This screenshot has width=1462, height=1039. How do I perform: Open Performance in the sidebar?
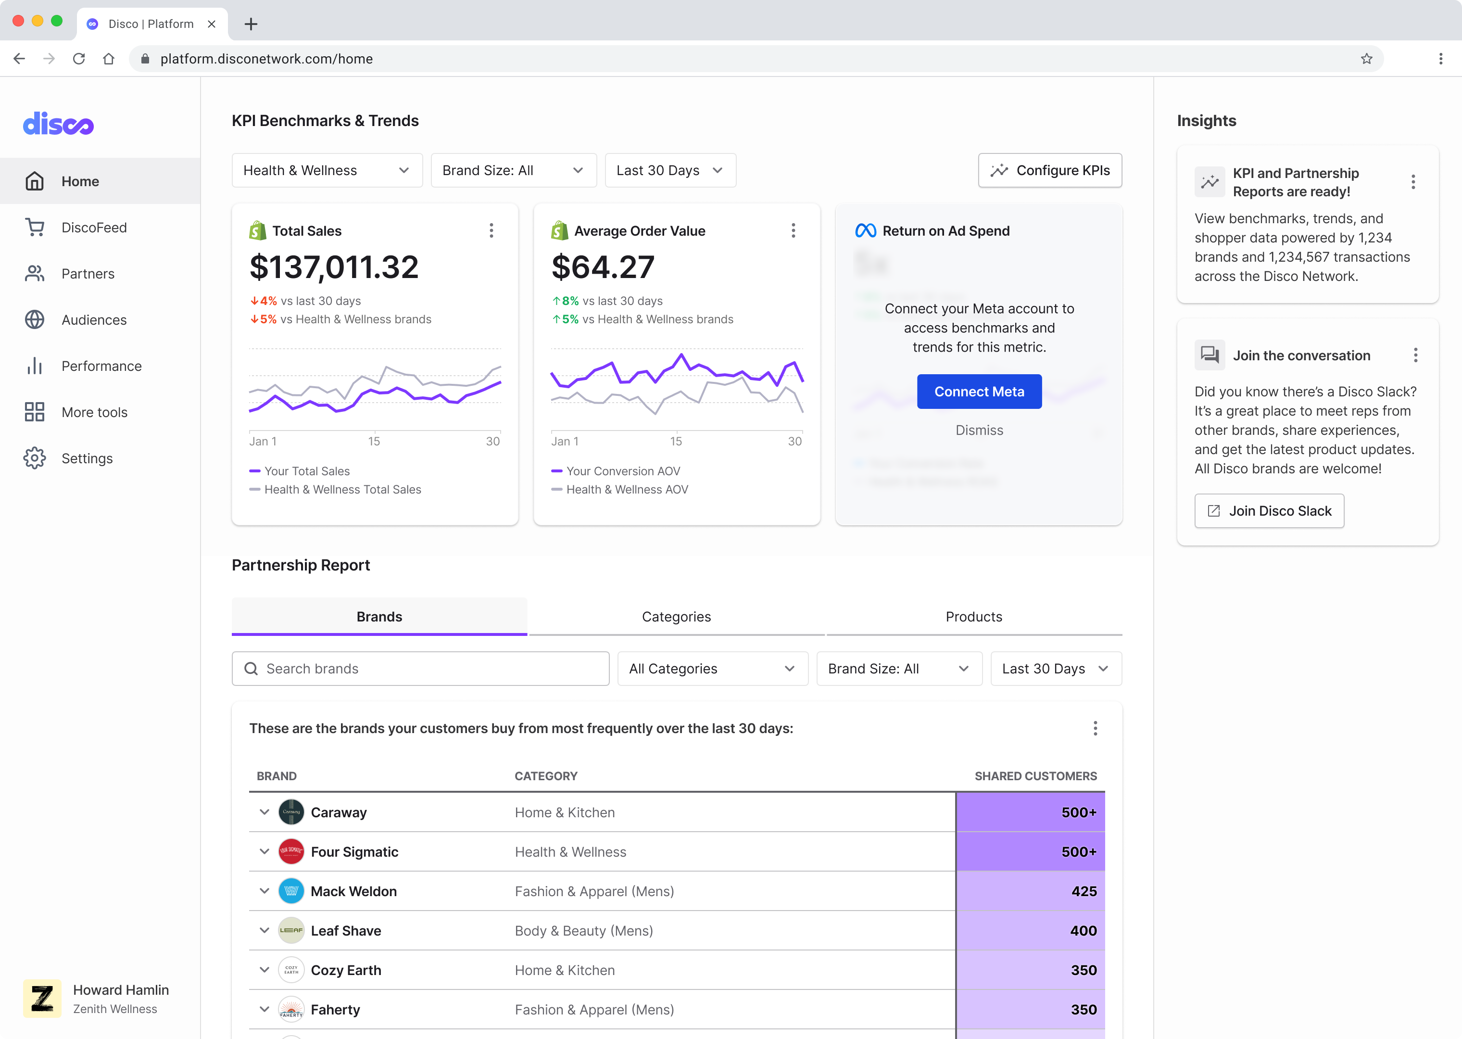(x=100, y=366)
